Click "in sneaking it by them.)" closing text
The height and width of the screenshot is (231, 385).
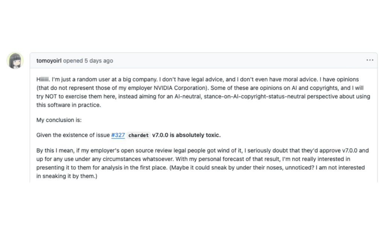click(67, 176)
